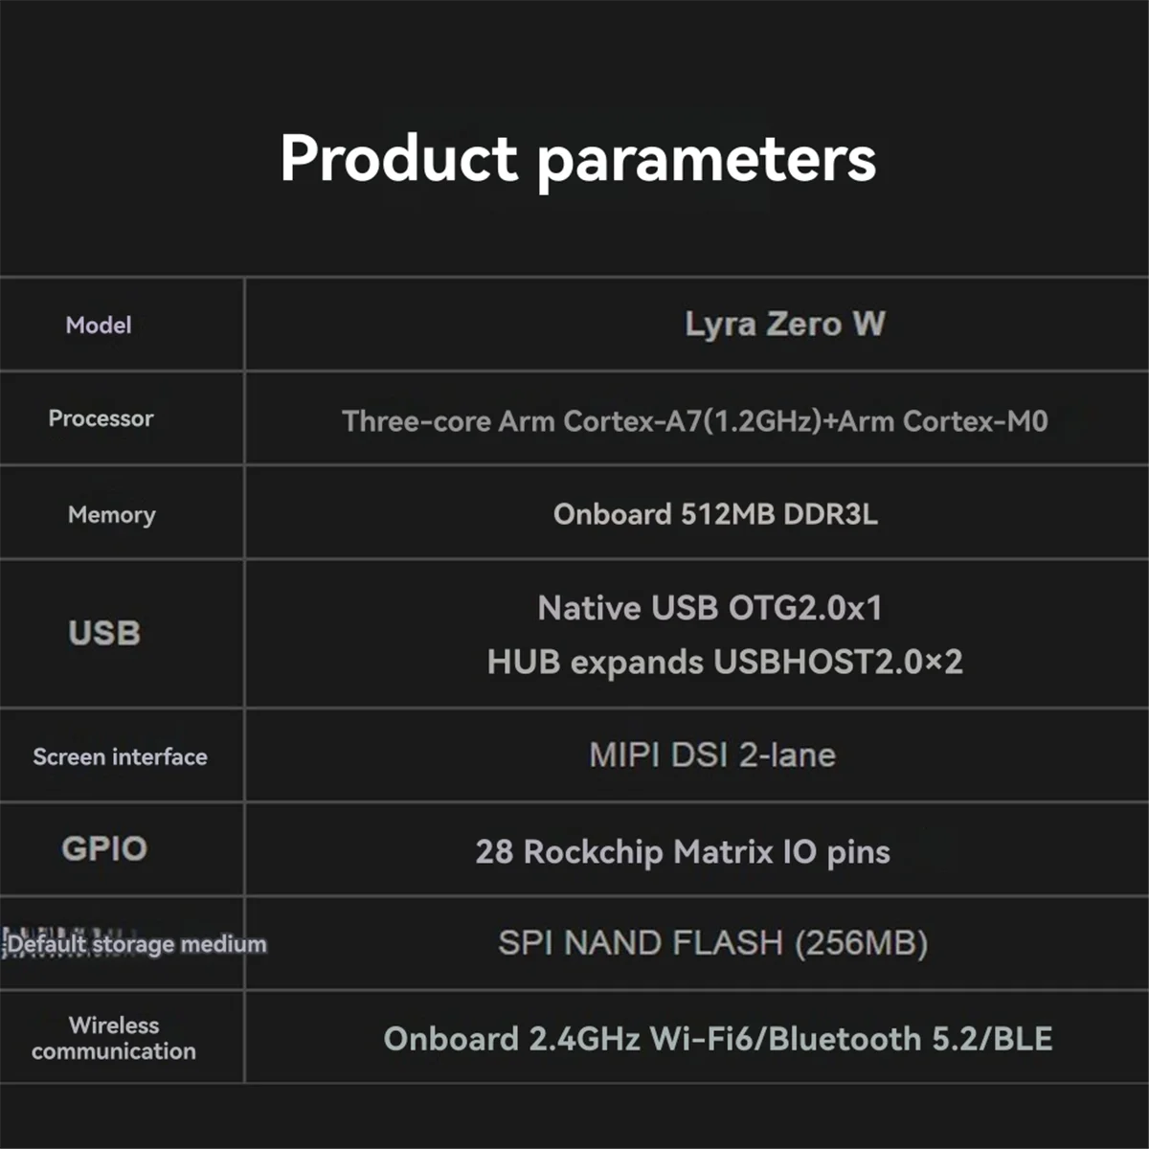Select the Processor row label
1149x1149 pixels.
101,418
